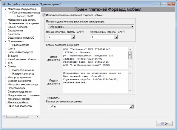The height and width of the screenshot is (130, 177).
Task: Open Офис для драйверов settings
Action: coord(20,106)
